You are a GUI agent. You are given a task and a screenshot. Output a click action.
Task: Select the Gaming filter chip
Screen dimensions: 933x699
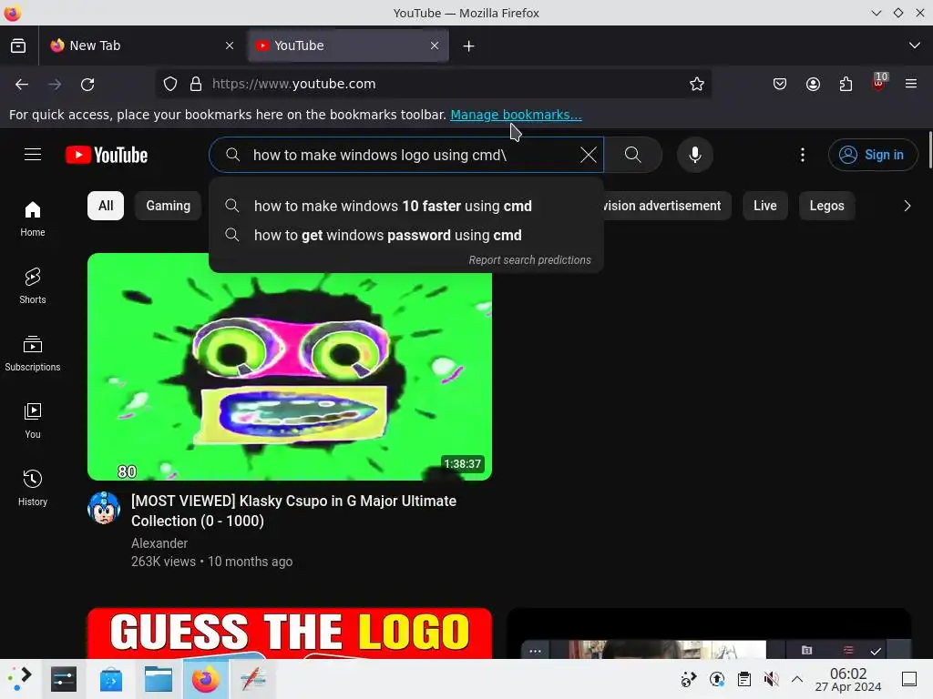[169, 206]
